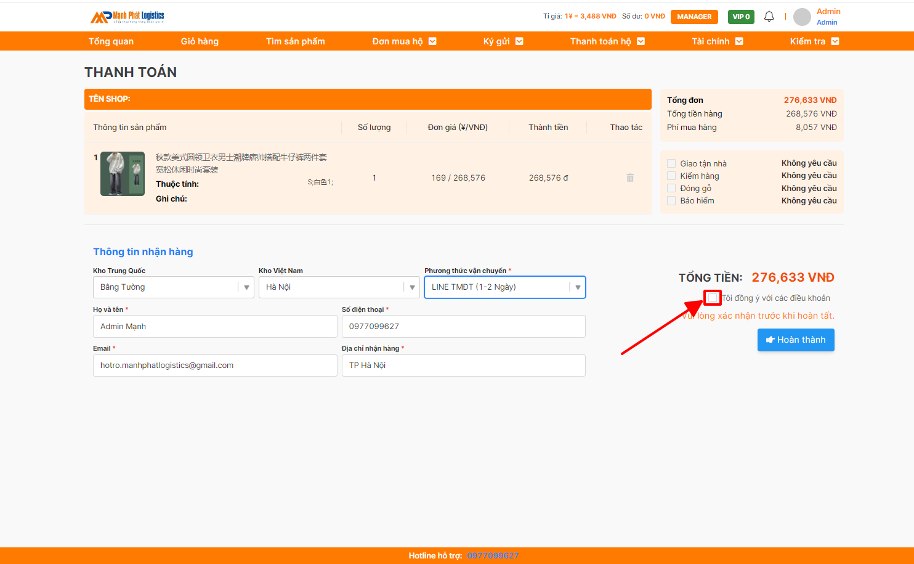
Task: Click the Kiểm tra chevron icon
Action: point(835,41)
